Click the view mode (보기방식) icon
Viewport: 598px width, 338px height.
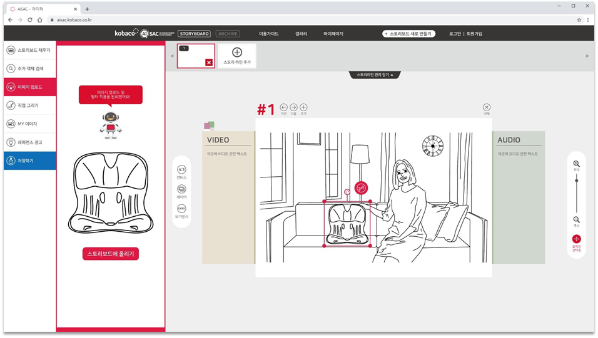pyautogui.click(x=181, y=208)
